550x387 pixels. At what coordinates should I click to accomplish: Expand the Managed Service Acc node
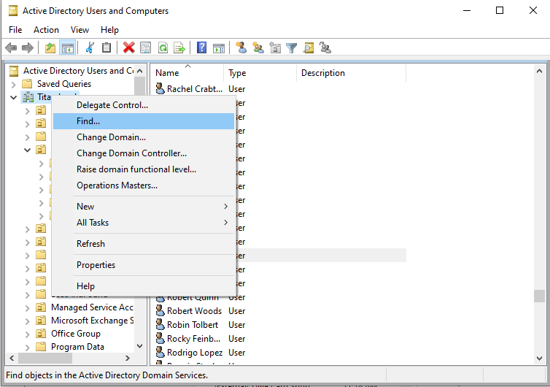(x=28, y=308)
